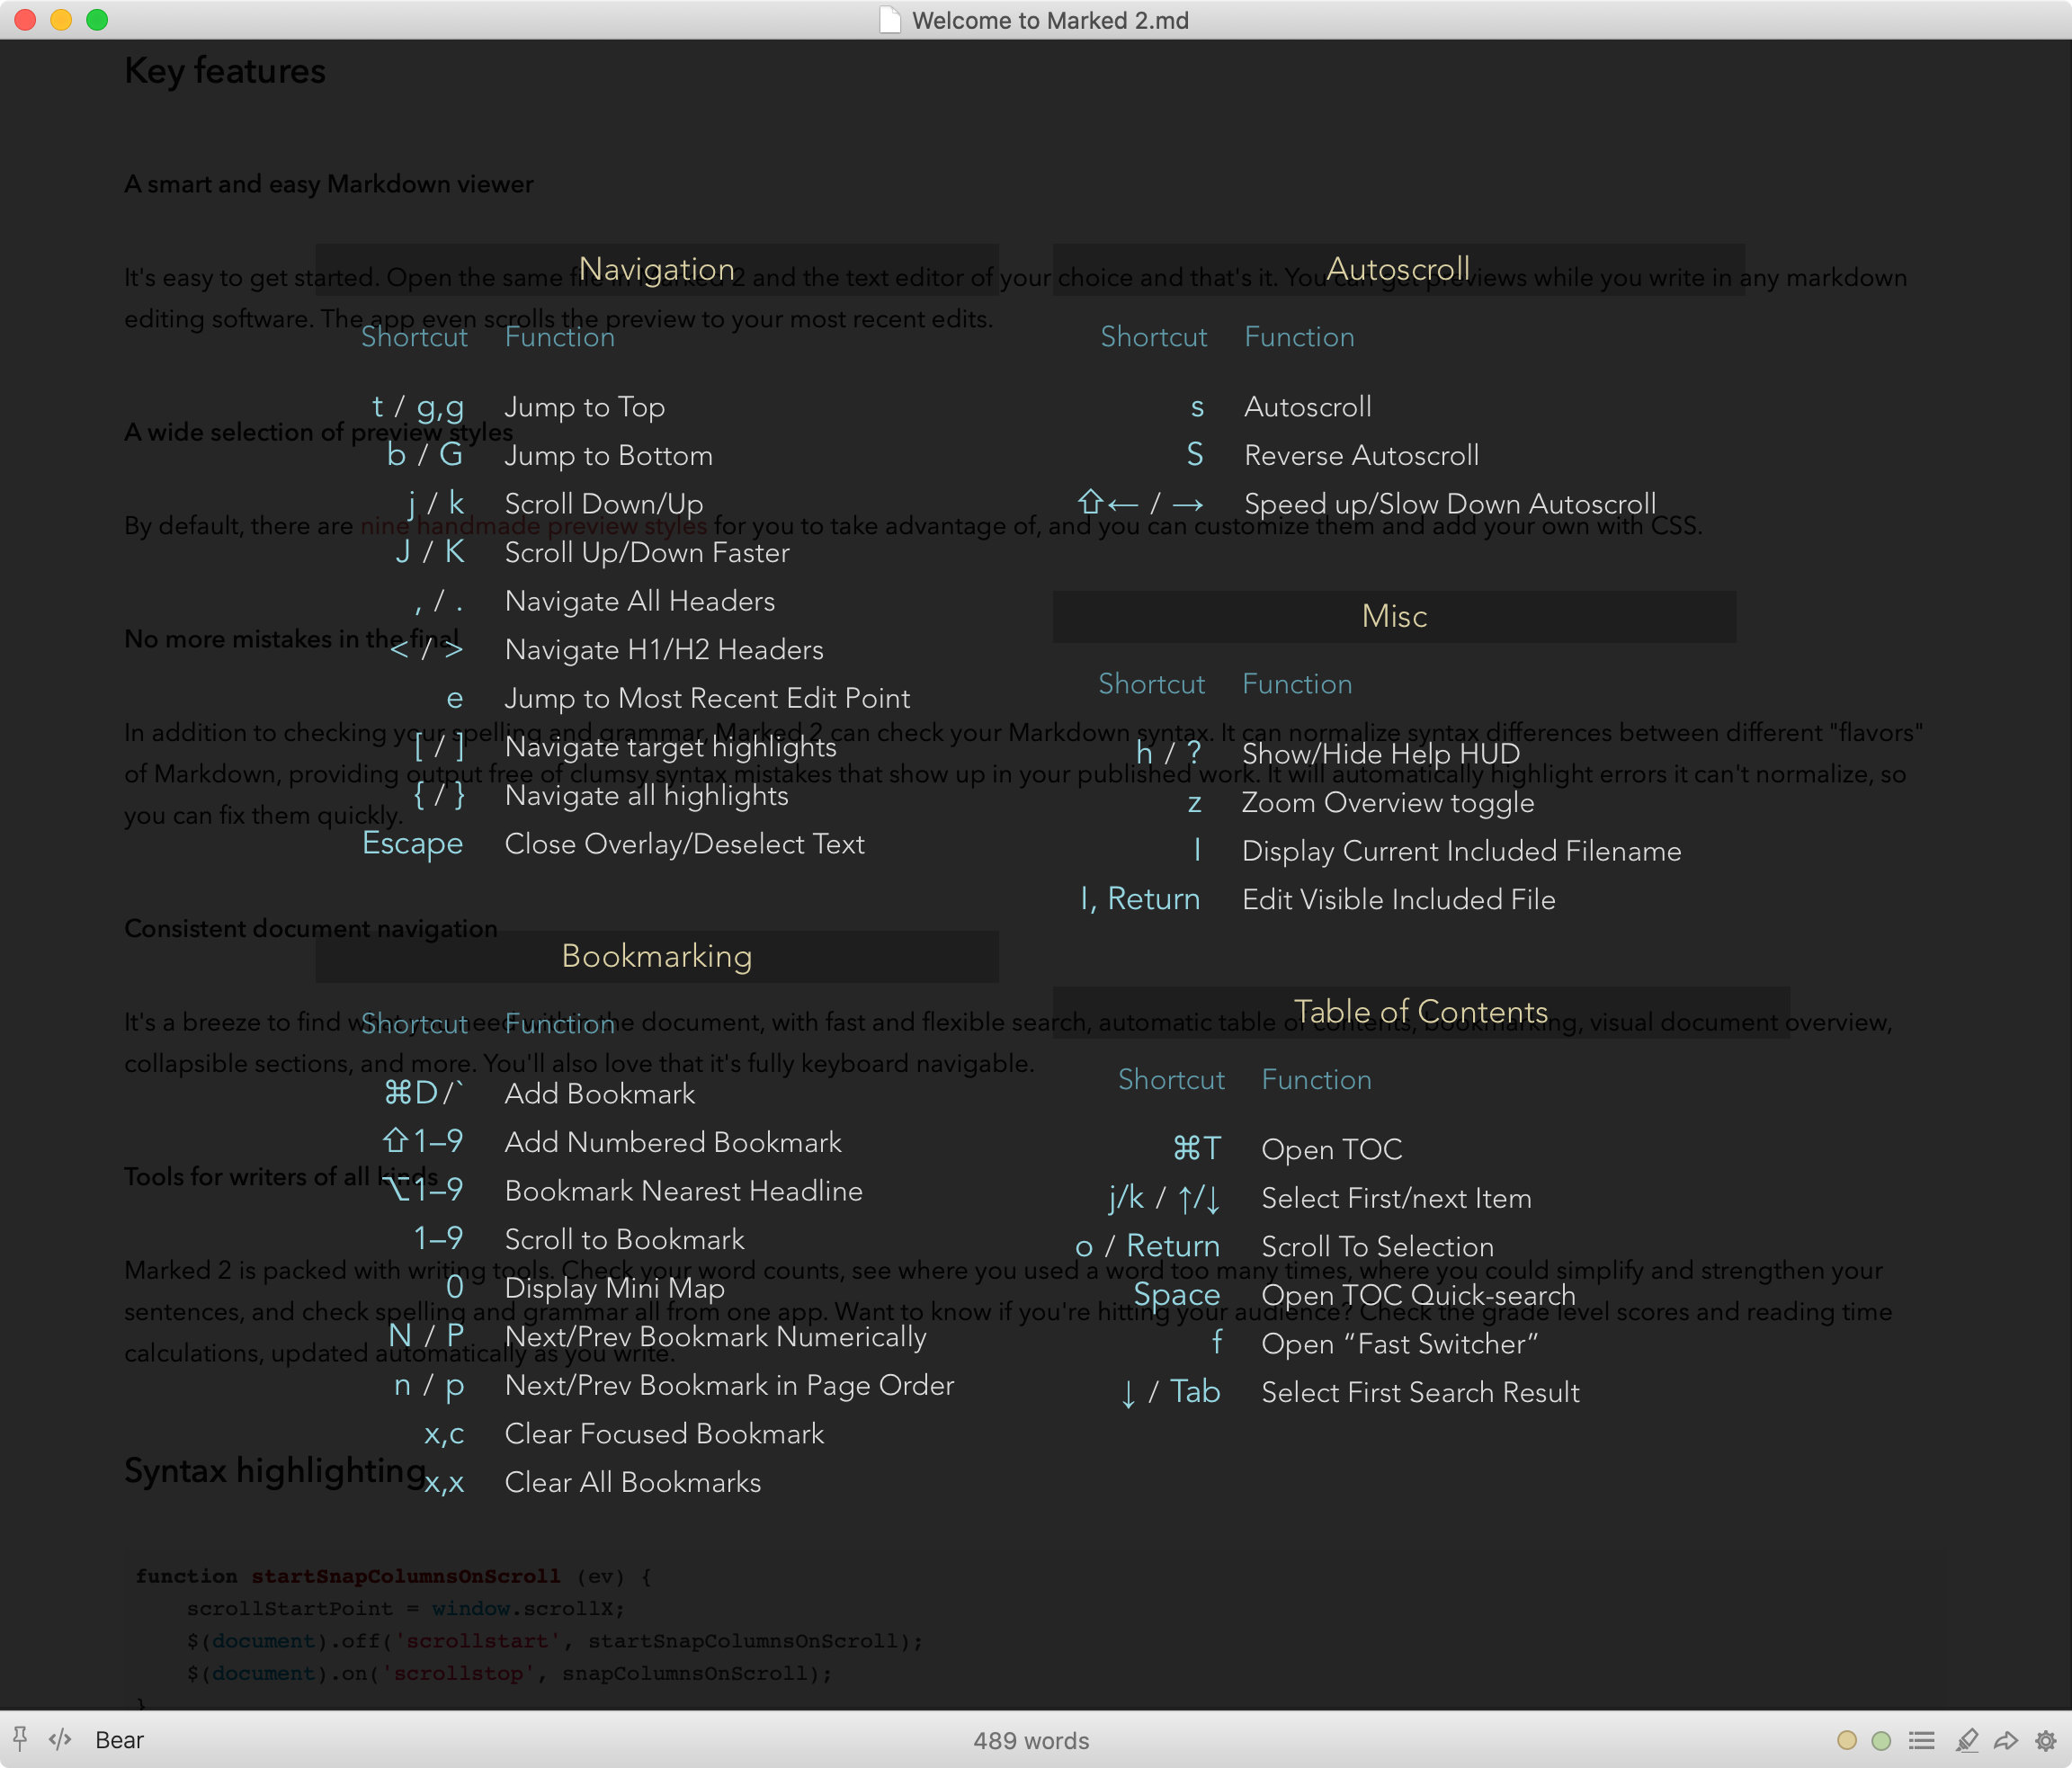Click the Autoscroll section heading

[x=1398, y=269]
